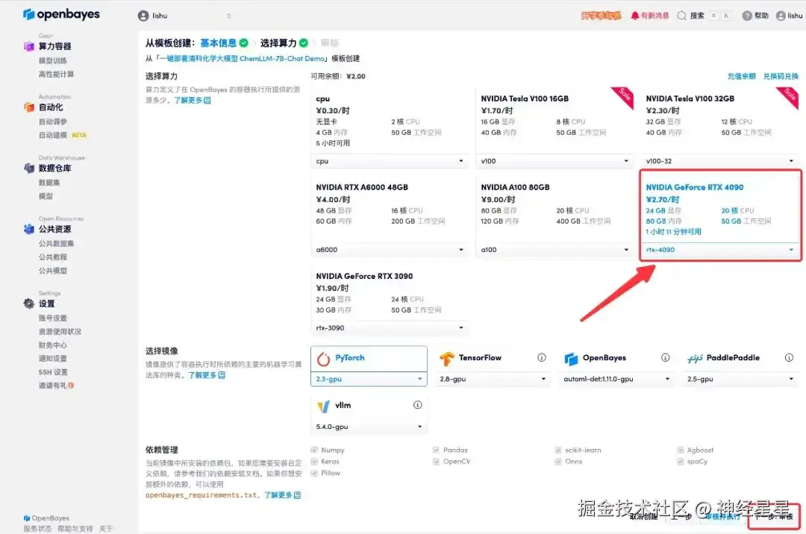Viewport: 806px width, 534px height.
Task: Toggle the Pandas dependency checkbox
Action: (x=436, y=450)
